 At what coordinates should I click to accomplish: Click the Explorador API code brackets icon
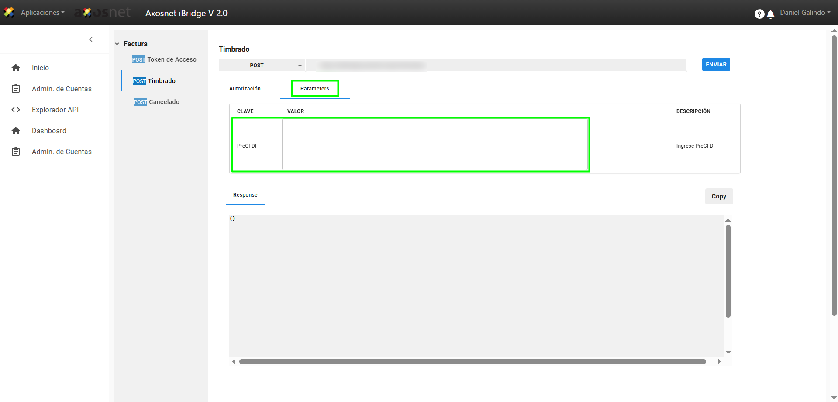16,110
